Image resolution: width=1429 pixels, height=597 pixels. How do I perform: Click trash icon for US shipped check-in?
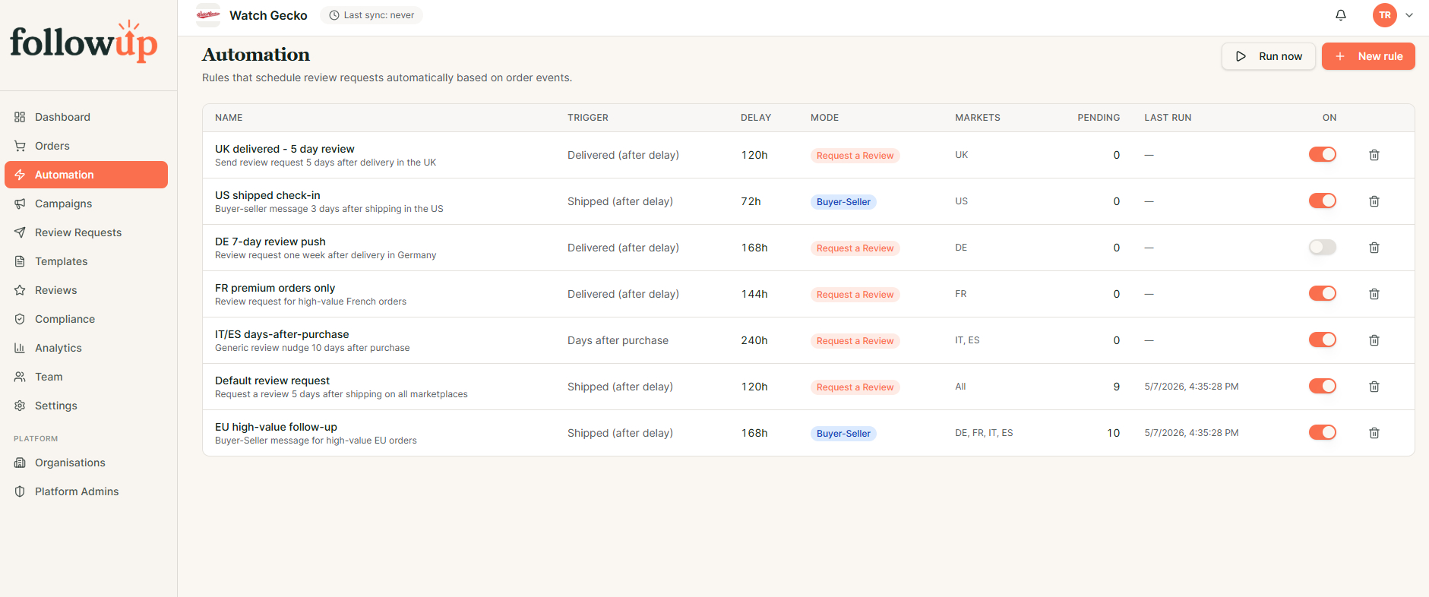[x=1374, y=201]
